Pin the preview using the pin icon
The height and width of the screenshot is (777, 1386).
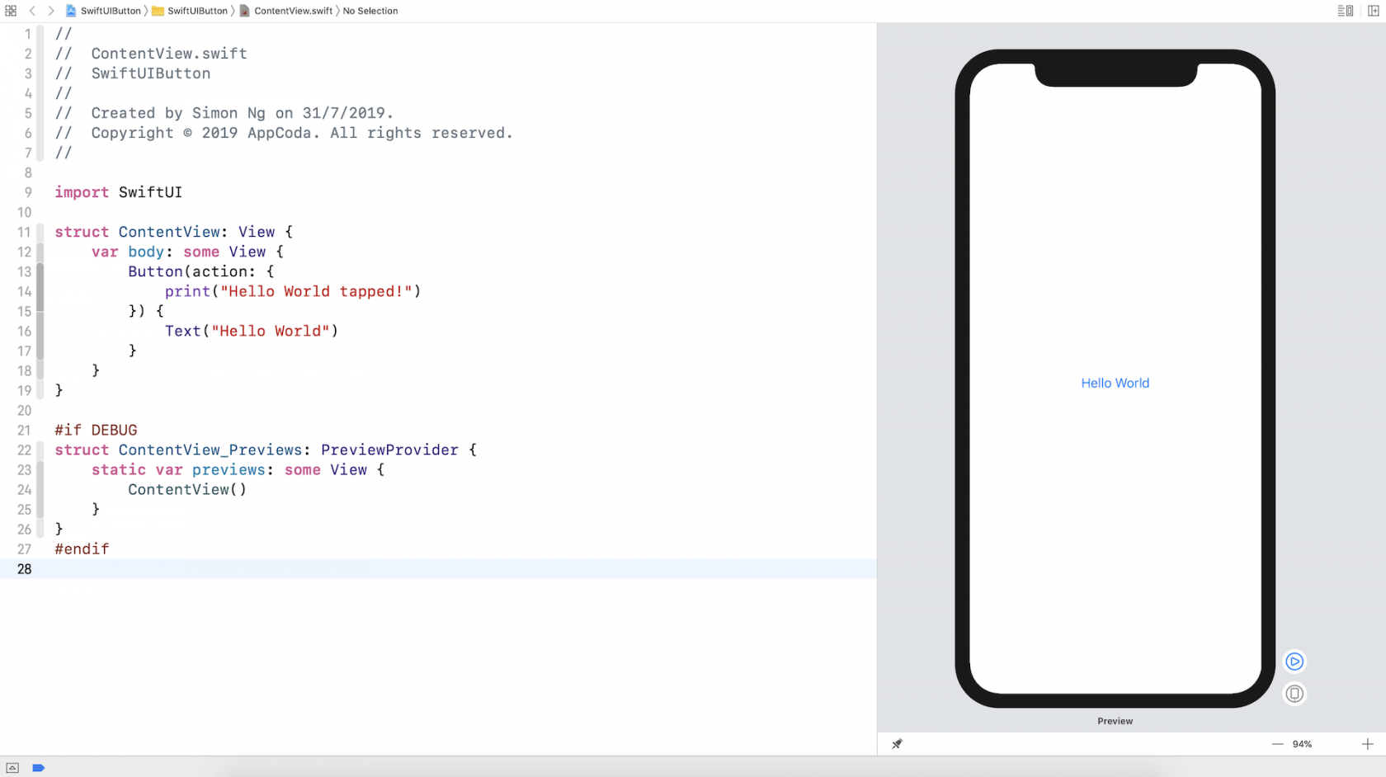tap(898, 743)
